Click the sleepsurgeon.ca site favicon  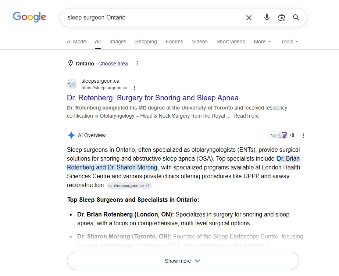point(72,84)
